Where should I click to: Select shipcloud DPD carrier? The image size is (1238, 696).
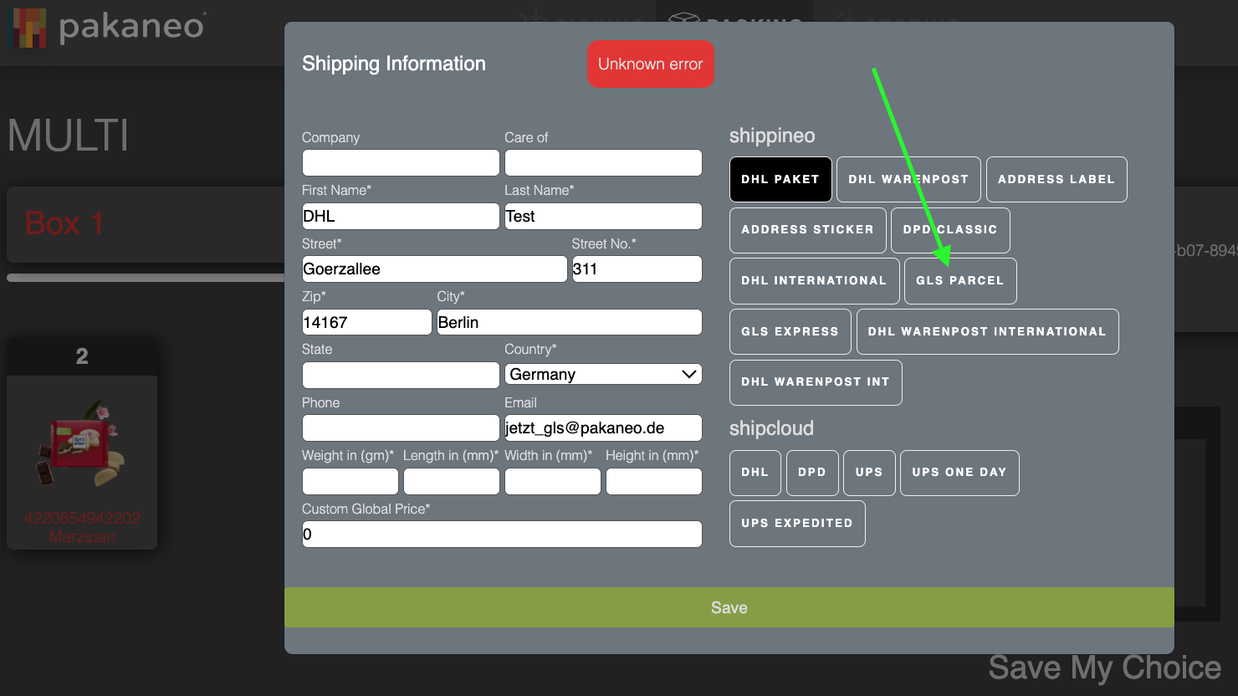(x=811, y=473)
